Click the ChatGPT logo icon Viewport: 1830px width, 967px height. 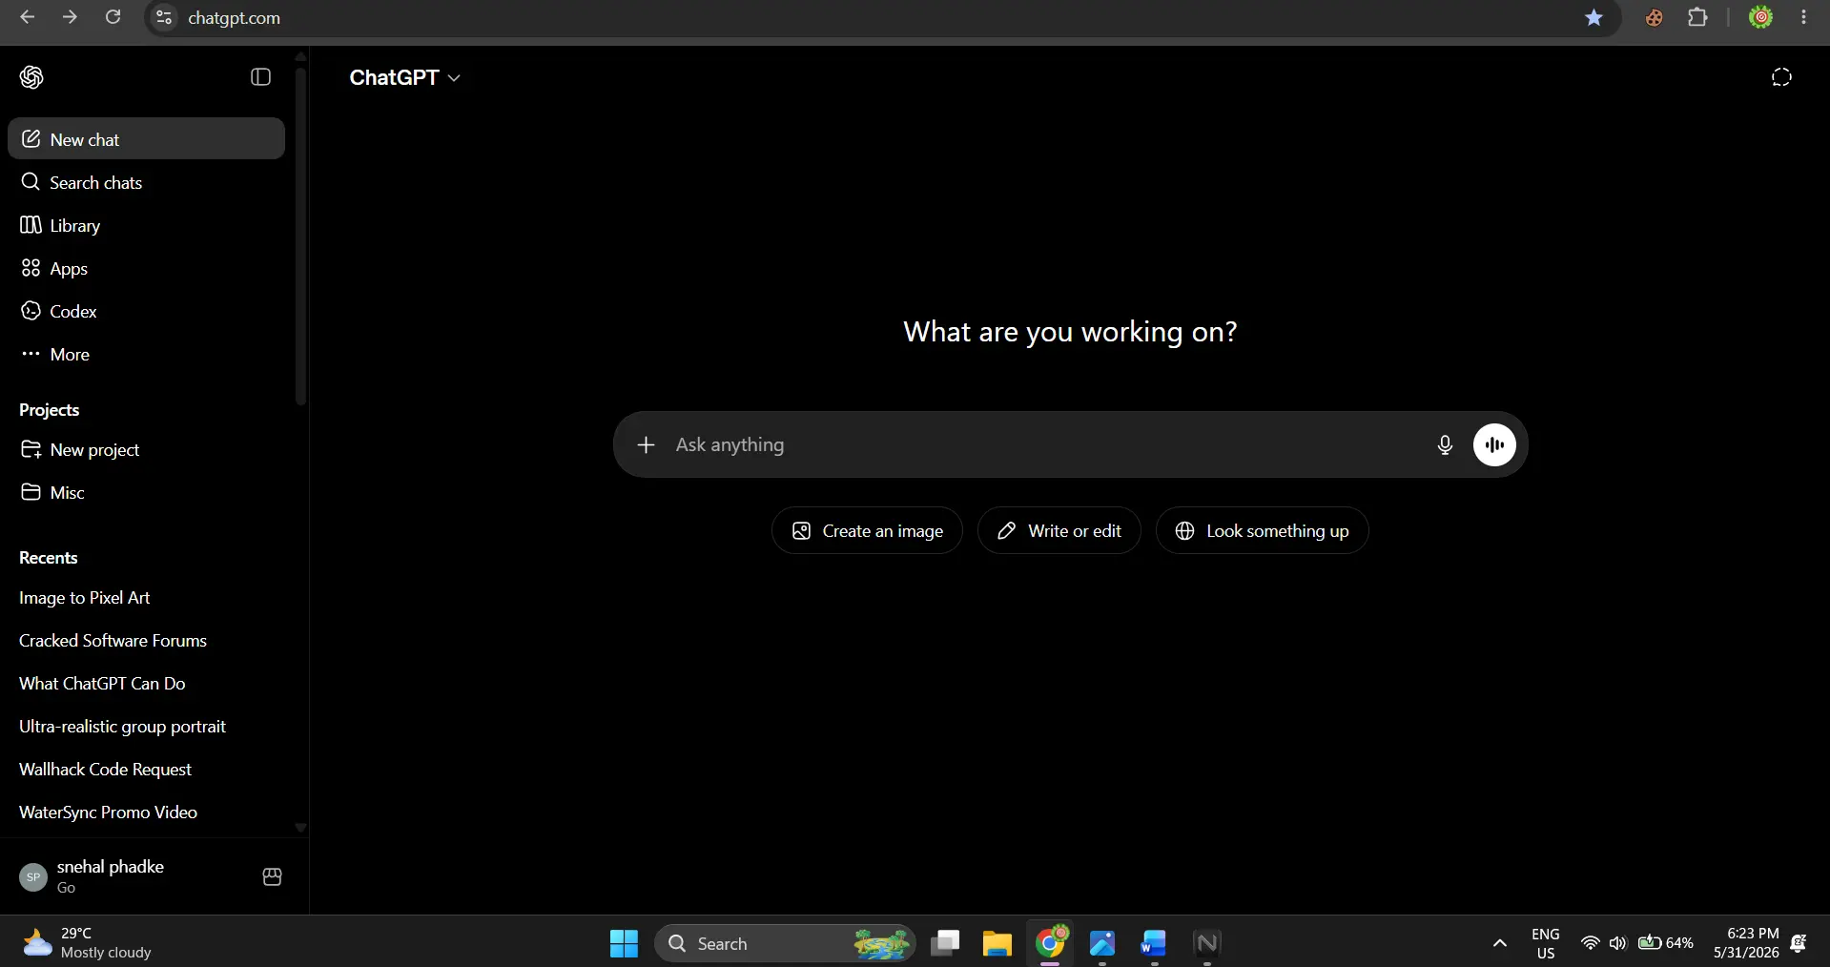tap(31, 77)
